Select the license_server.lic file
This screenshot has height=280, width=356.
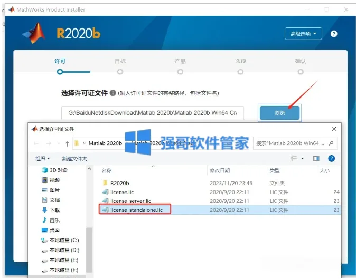[x=130, y=201]
